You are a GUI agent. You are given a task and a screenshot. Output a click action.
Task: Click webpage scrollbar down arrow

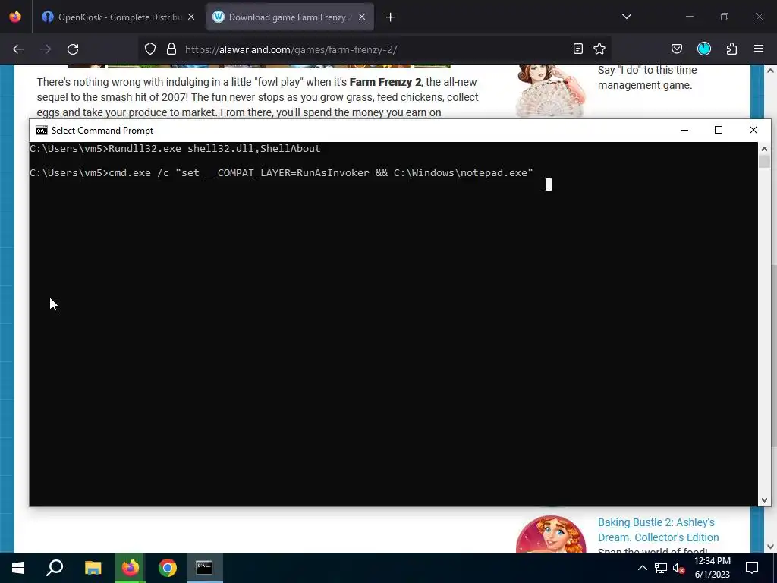[771, 547]
